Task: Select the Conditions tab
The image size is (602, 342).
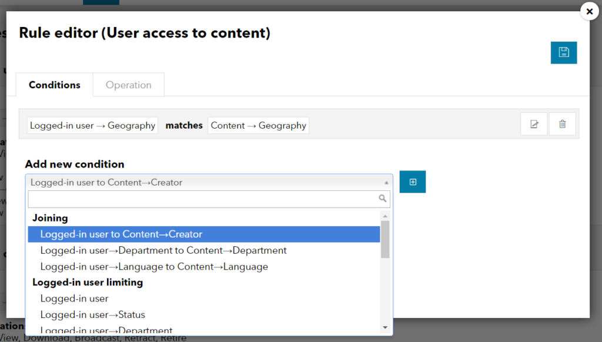Action: (x=55, y=85)
